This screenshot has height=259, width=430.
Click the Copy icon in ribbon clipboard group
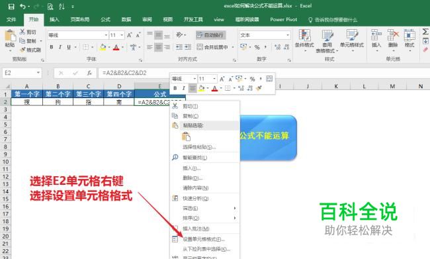pyautogui.click(x=22, y=40)
